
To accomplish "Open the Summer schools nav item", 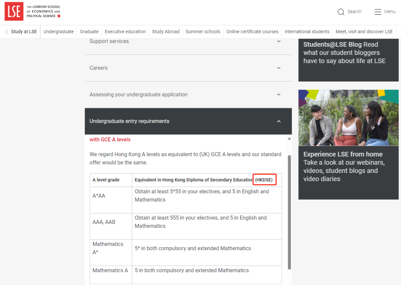I will [203, 32].
